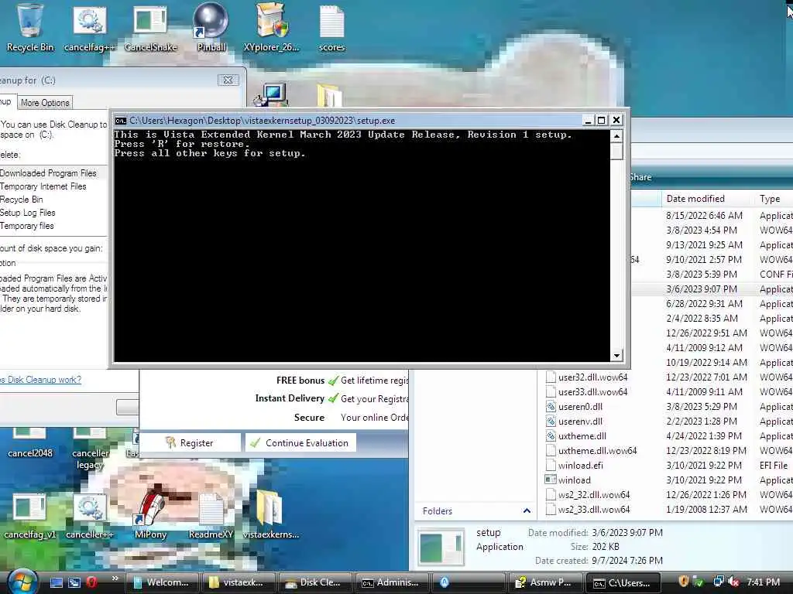This screenshot has height=594, width=793.
Task: Launch Opera from quick launch
Action: (x=91, y=582)
